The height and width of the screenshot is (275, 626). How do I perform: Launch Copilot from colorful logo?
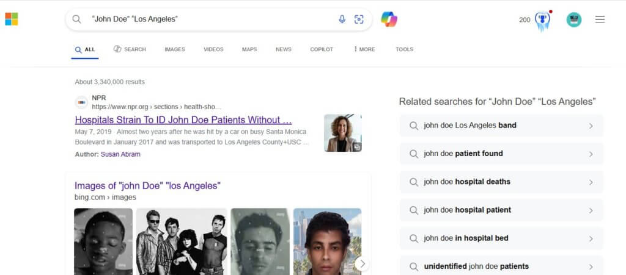pyautogui.click(x=389, y=19)
